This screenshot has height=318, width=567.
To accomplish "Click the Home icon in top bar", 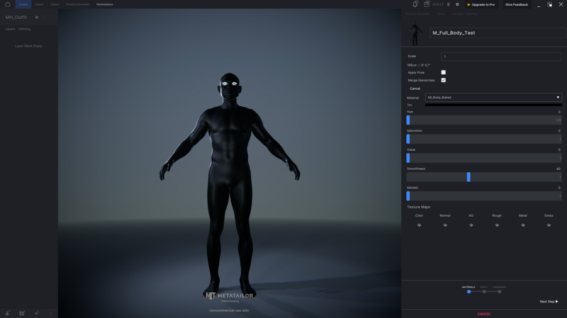I will coord(8,4).
